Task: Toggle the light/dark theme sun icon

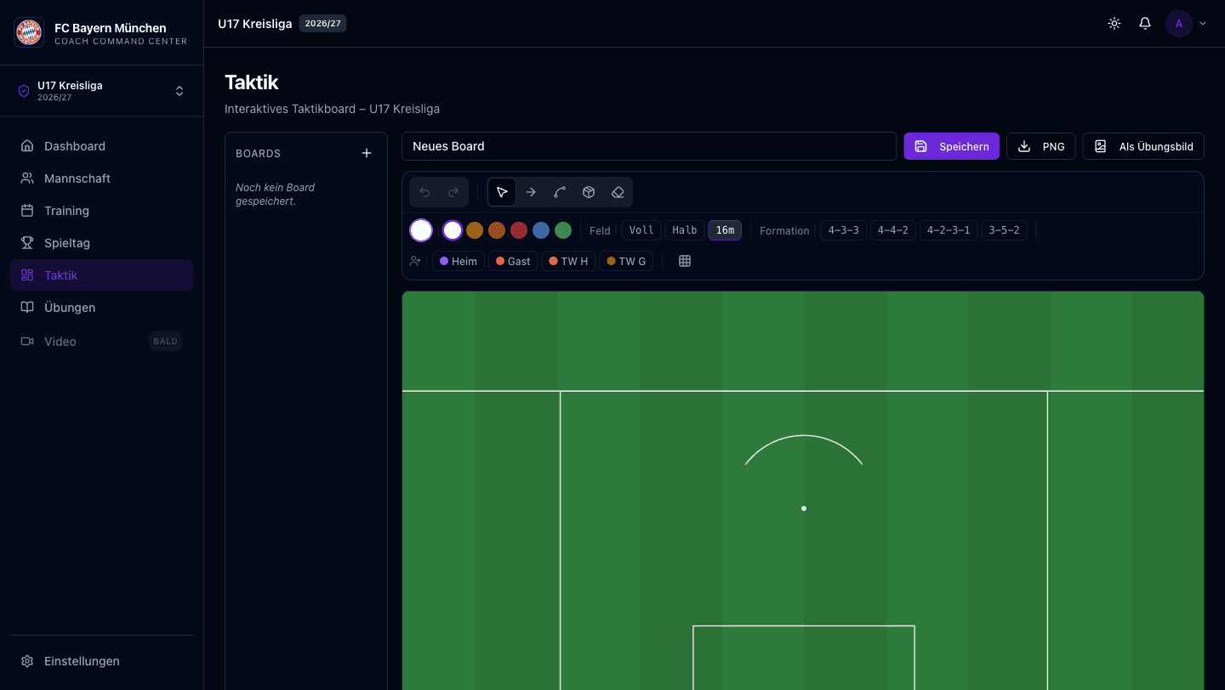Action: [x=1114, y=24]
